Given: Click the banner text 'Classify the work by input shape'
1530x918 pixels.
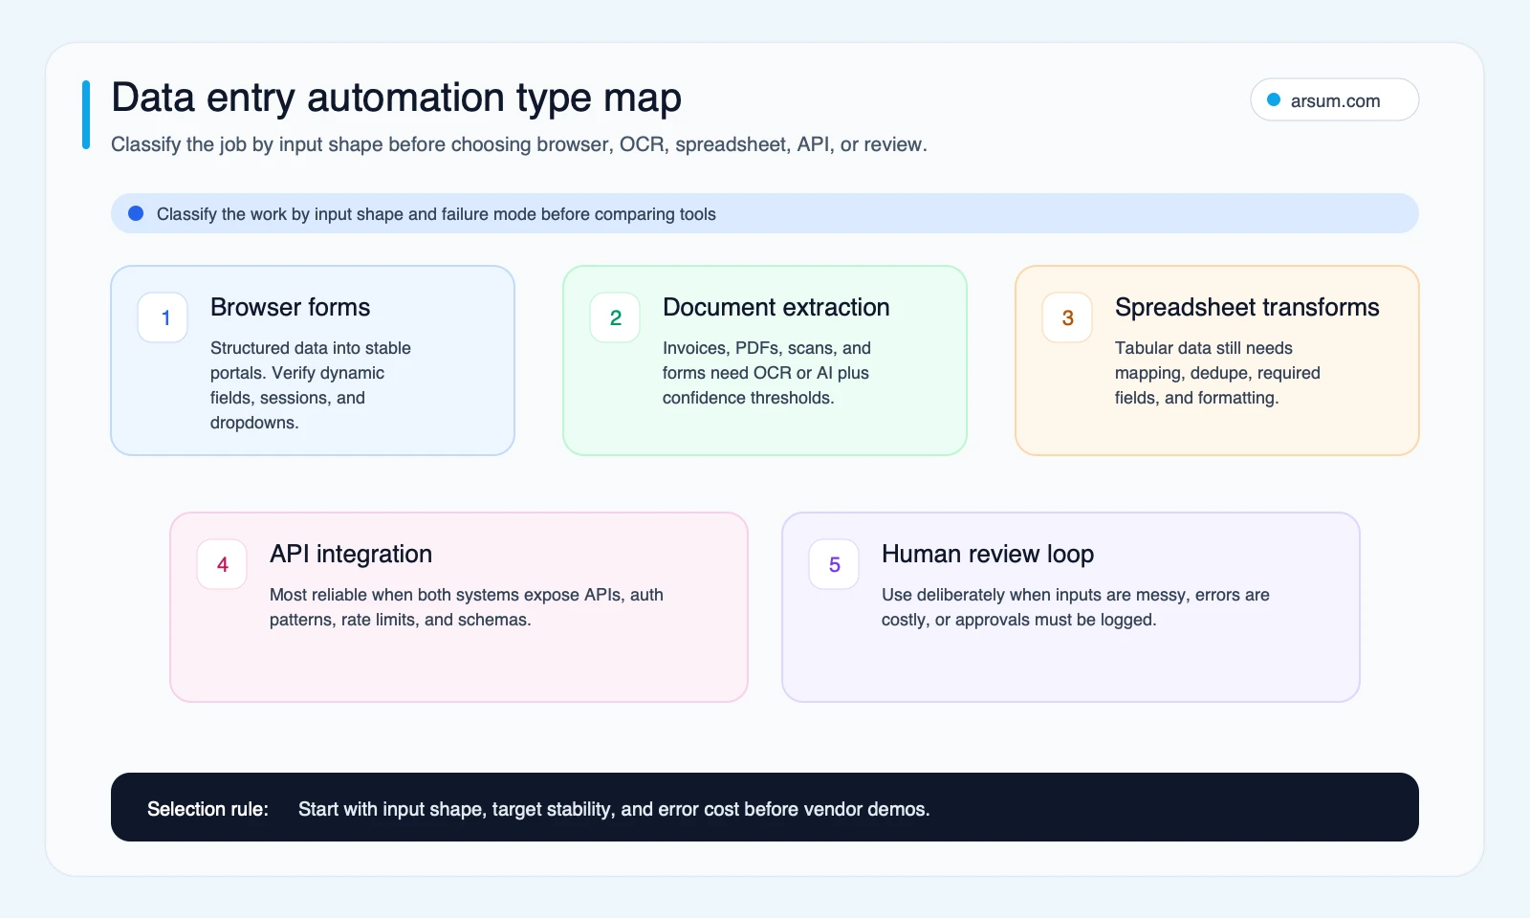Looking at the screenshot, I should point(436,214).
